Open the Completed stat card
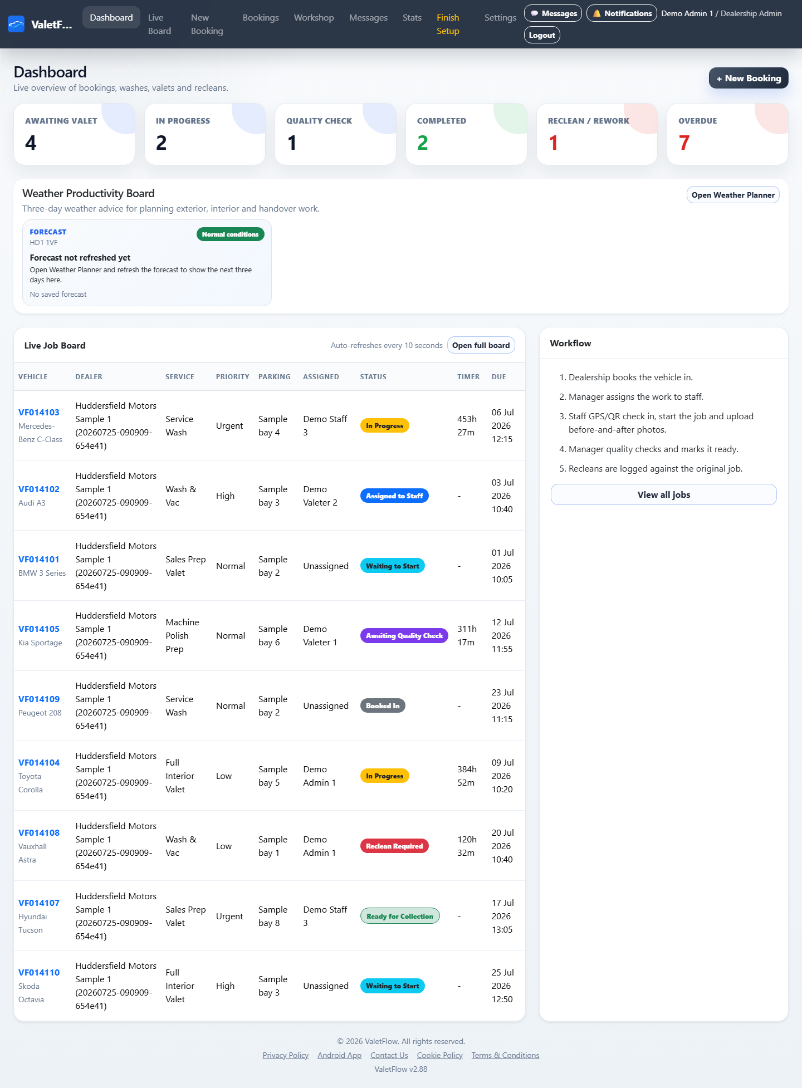802x1088 pixels. coord(466,134)
